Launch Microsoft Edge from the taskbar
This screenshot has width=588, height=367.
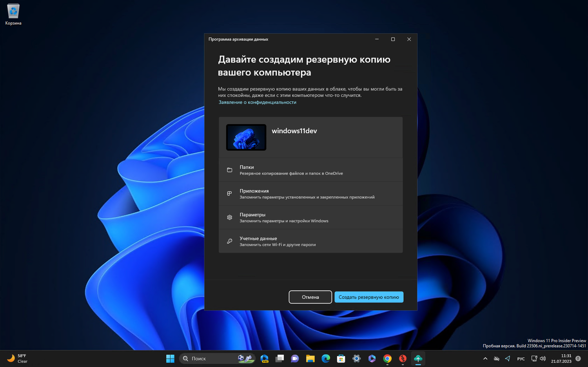pyautogui.click(x=326, y=358)
